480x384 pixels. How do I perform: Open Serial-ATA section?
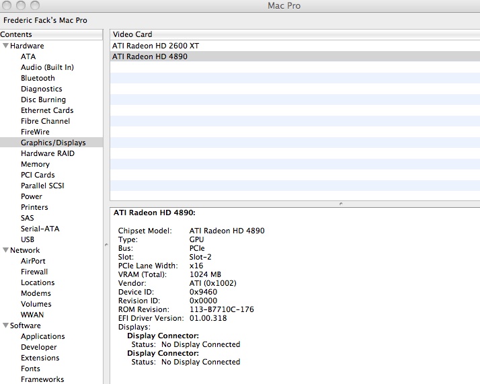coord(40,229)
